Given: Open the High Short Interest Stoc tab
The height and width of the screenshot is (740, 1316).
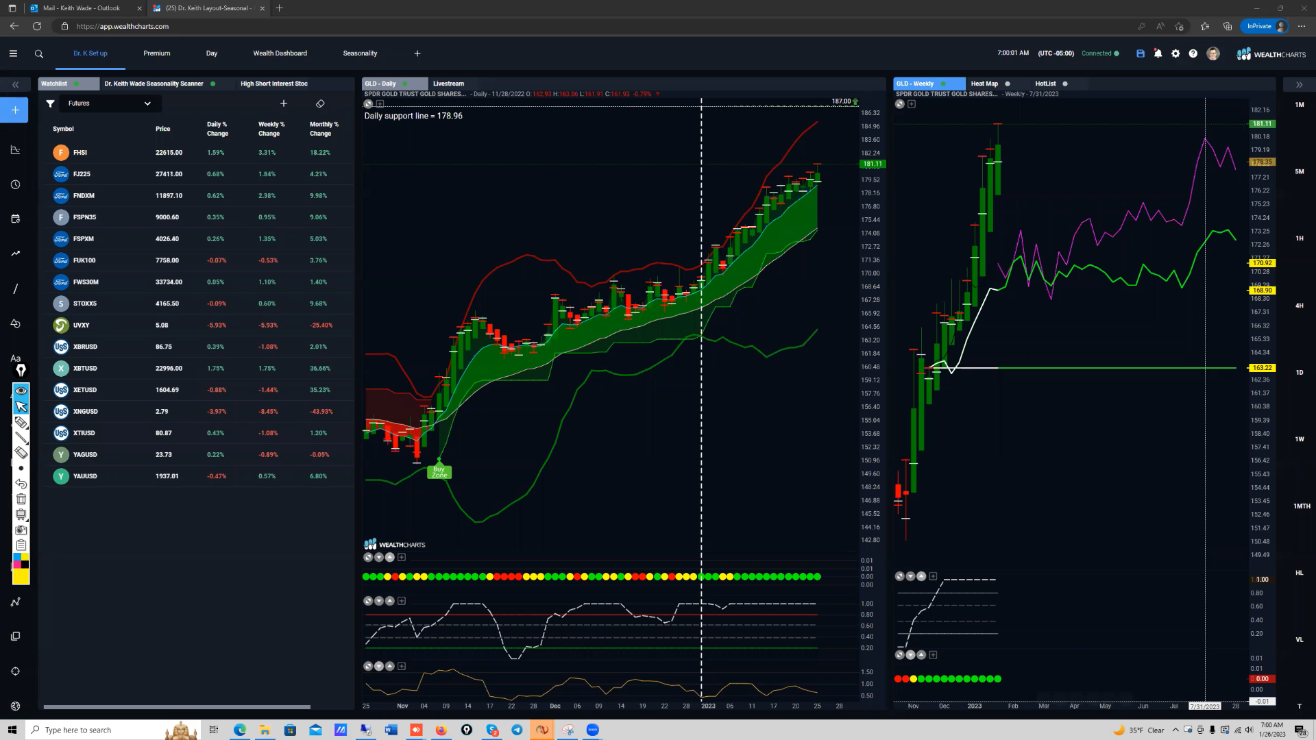Looking at the screenshot, I should tap(274, 84).
